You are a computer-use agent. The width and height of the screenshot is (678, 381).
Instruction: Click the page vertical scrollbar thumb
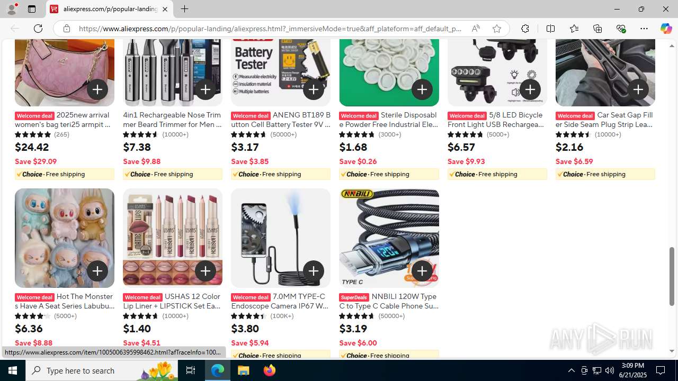coord(672,276)
